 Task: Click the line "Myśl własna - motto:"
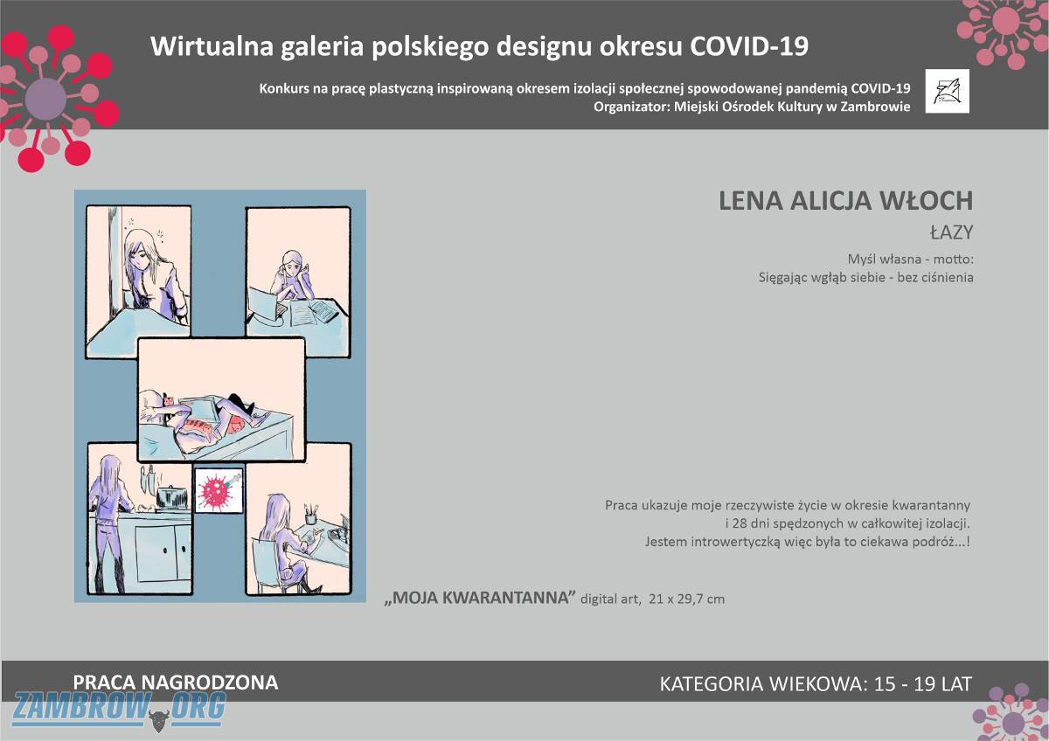pyautogui.click(x=910, y=260)
